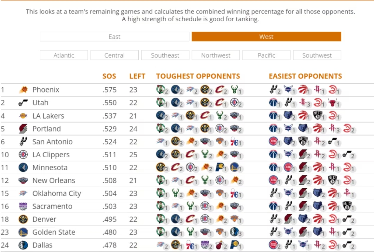
Task: Click the Utah Jazz team logo
Action: click(23, 103)
